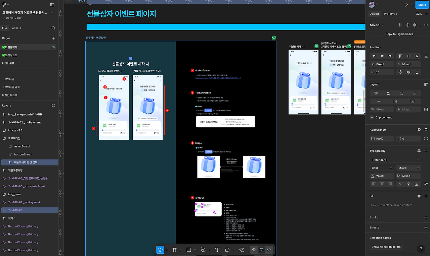Select the Text tool
This screenshot has height=256, width=430.
click(217, 250)
